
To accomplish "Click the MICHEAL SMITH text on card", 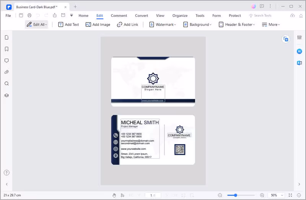I will pyautogui.click(x=140, y=122).
